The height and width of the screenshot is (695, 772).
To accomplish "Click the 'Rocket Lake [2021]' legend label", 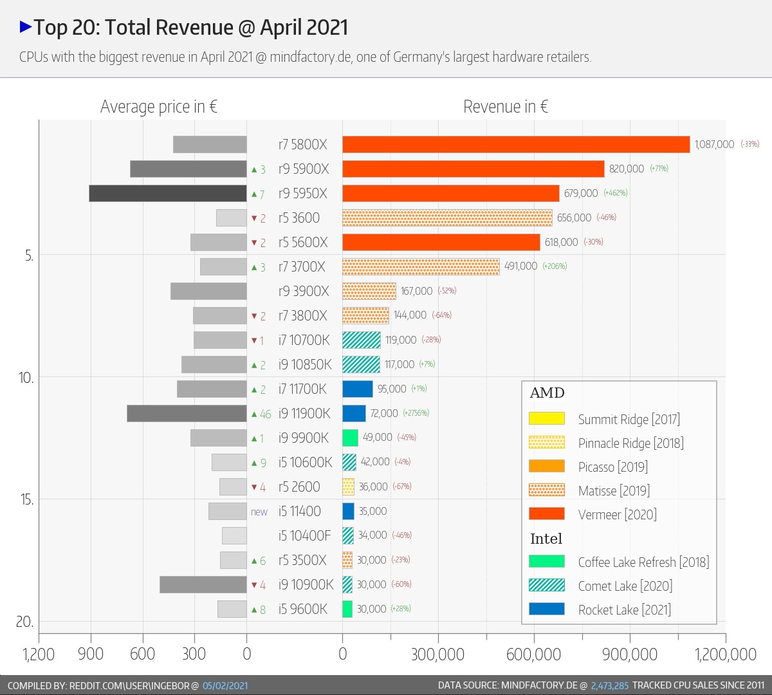I will coord(625,610).
